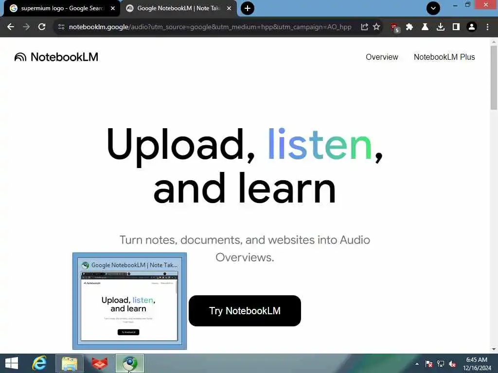This screenshot has width=498, height=373.
Task: Open the network status tray icon
Action: tap(441, 364)
